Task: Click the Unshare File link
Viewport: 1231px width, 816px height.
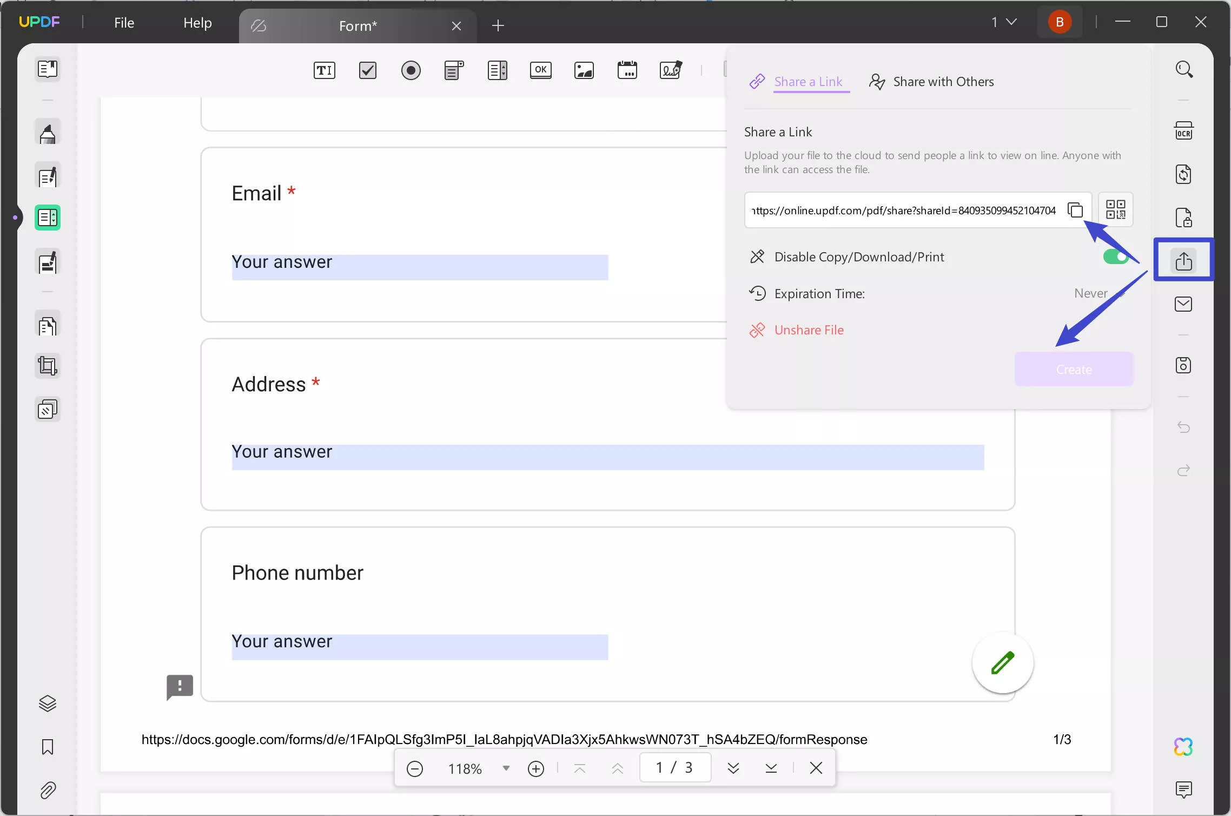Action: click(796, 330)
